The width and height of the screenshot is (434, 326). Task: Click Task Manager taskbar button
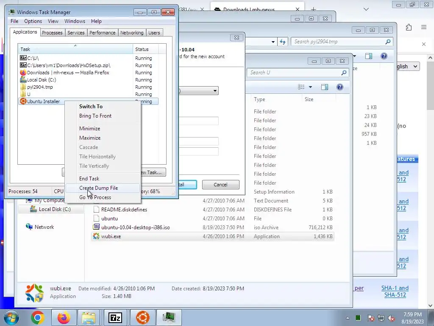(169, 318)
